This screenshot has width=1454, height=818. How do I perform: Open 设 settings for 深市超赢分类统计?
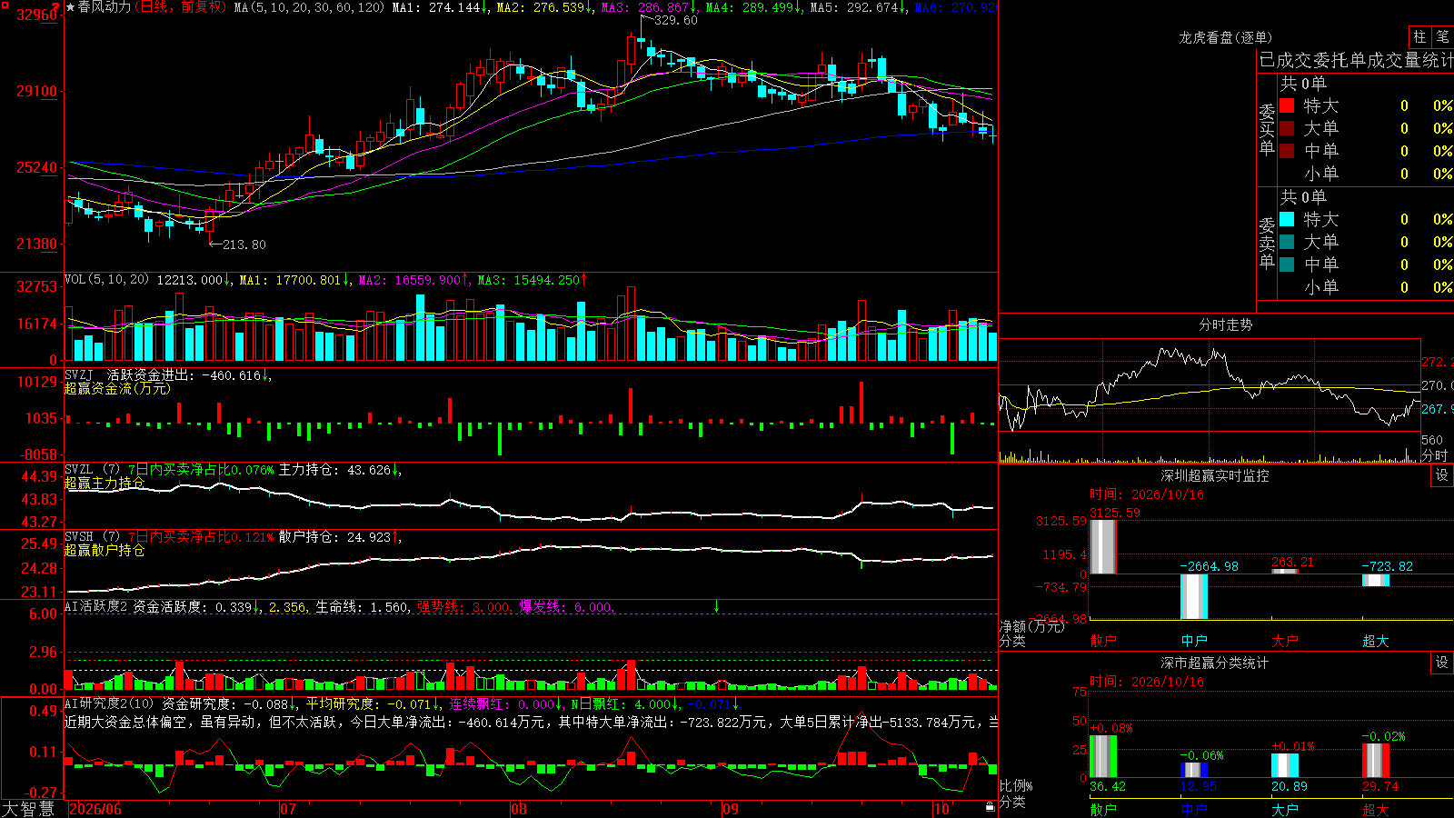coord(1442,663)
